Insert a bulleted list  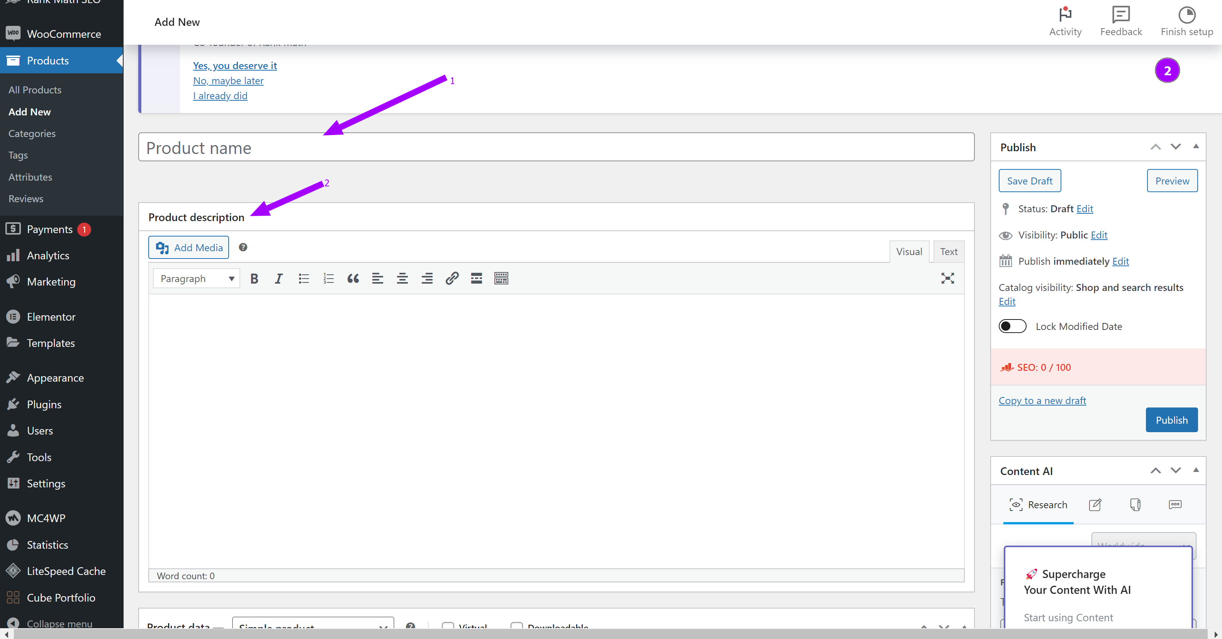[304, 278]
